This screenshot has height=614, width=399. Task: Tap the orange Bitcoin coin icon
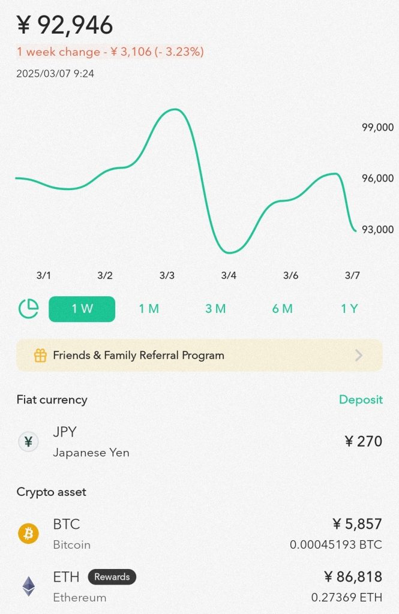pyautogui.click(x=28, y=533)
